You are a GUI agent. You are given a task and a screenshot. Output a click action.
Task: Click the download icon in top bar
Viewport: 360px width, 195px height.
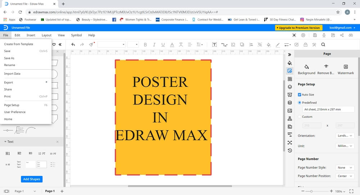(x=324, y=35)
